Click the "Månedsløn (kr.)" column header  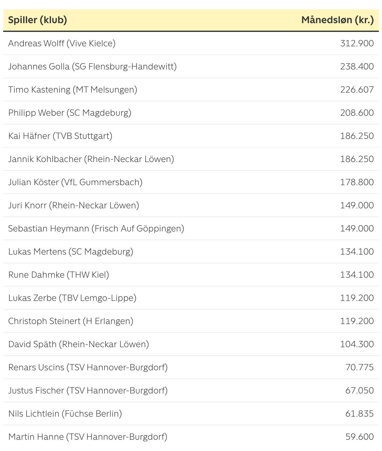pos(337,20)
